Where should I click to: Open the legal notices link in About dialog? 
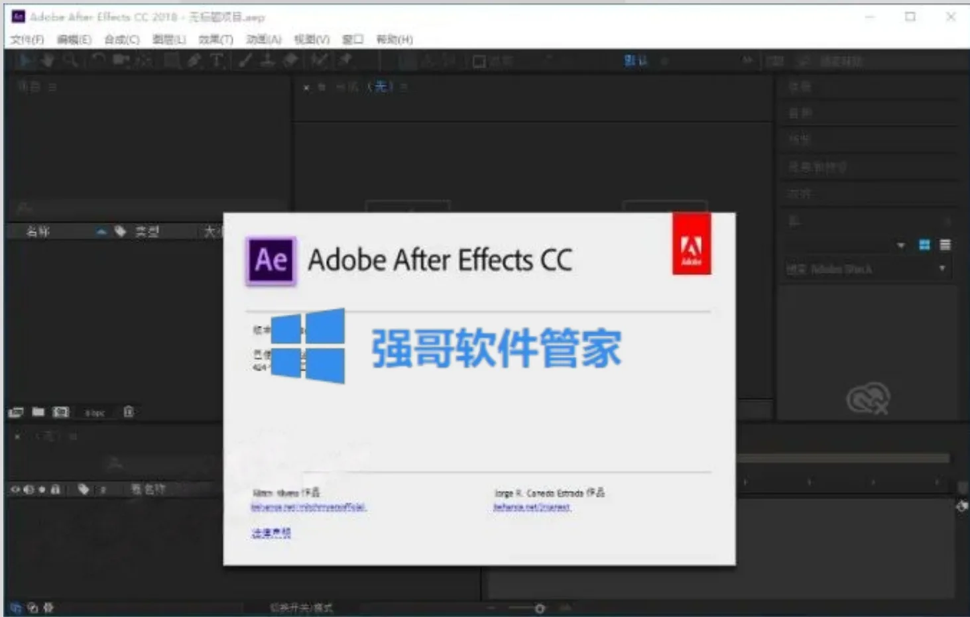271,533
